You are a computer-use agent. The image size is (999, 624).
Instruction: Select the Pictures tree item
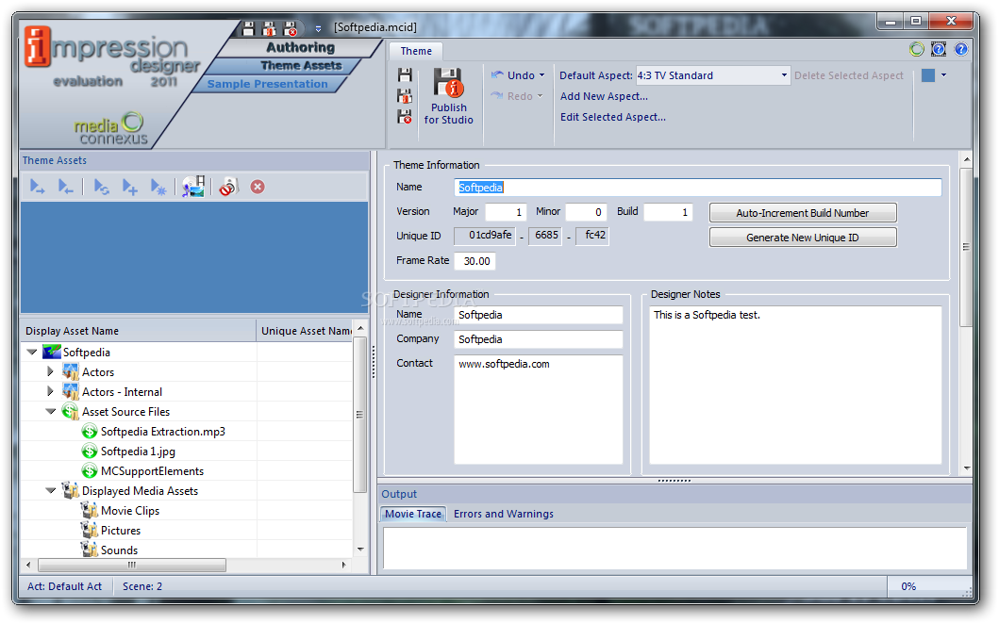[x=121, y=531]
